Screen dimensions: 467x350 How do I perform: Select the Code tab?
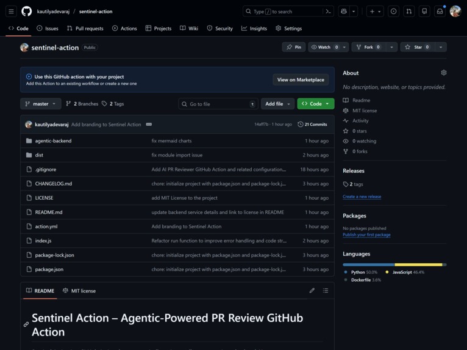(x=18, y=28)
